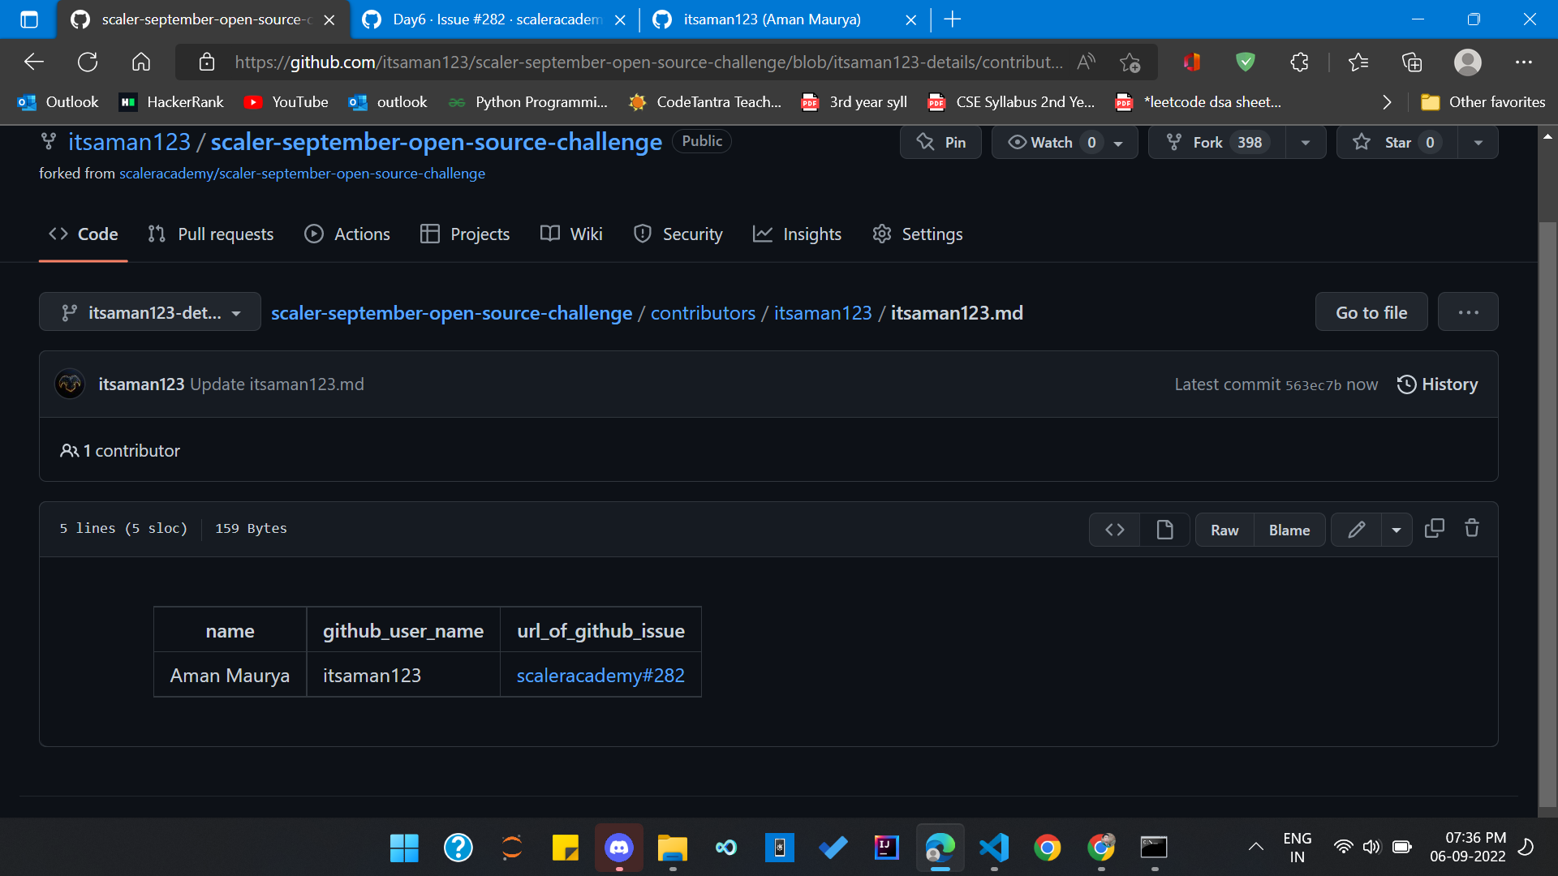Fork the repository
The height and width of the screenshot is (876, 1558).
(1208, 142)
